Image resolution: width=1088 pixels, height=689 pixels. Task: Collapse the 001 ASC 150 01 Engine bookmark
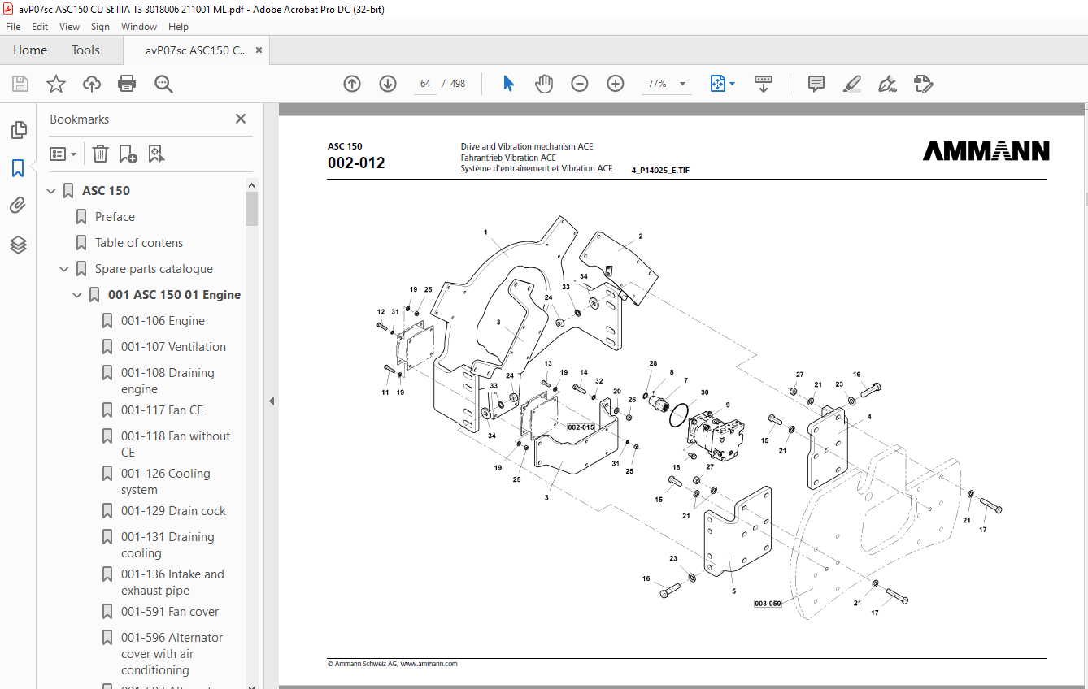(77, 295)
